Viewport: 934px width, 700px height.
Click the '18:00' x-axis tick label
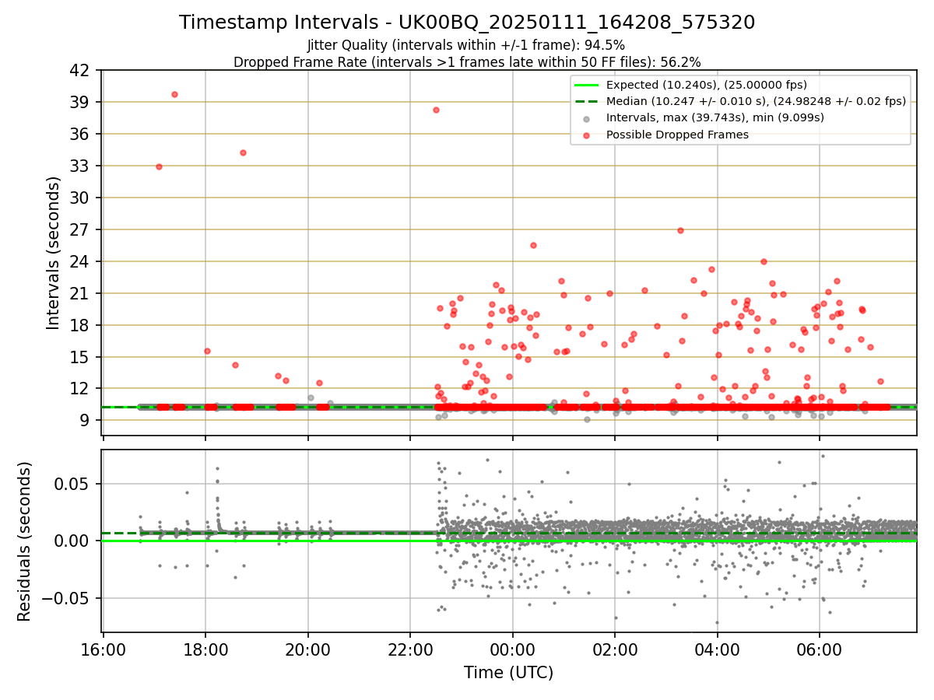pos(205,649)
